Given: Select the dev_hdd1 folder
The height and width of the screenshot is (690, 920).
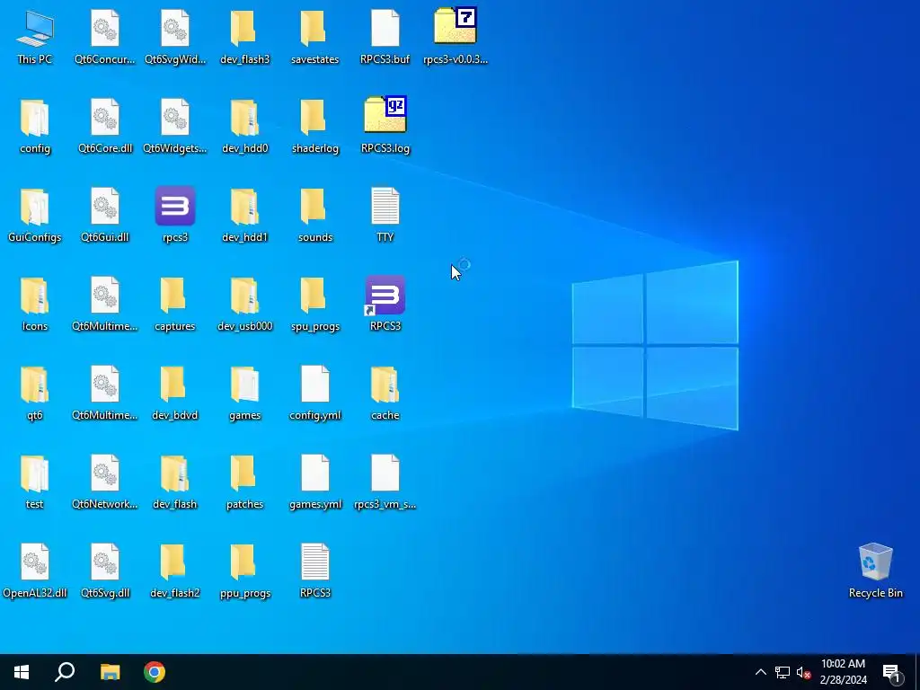Looking at the screenshot, I should 244,215.
